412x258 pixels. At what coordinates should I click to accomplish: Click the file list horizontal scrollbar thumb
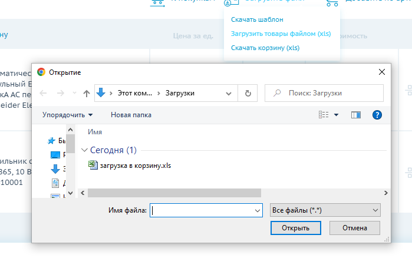pyautogui.click(x=174, y=193)
